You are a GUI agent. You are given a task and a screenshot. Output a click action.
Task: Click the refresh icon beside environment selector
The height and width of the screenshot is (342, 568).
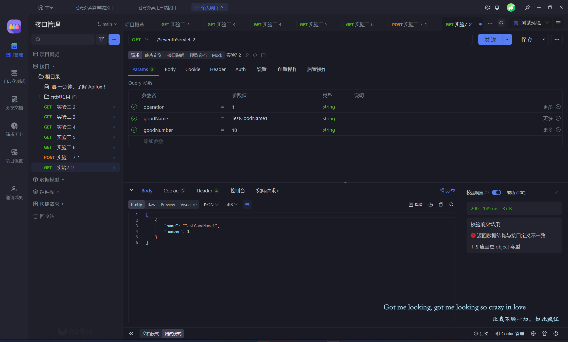click(x=501, y=23)
